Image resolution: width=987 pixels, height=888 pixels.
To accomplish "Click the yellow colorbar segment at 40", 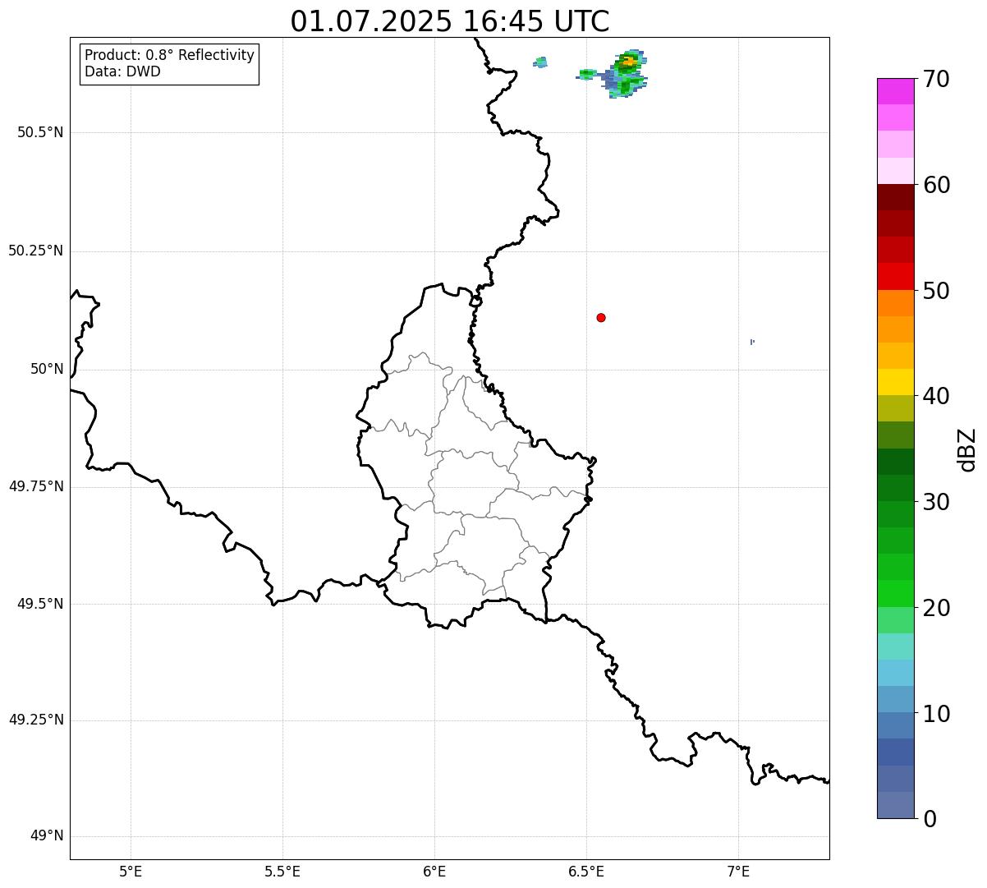I will click(x=896, y=382).
